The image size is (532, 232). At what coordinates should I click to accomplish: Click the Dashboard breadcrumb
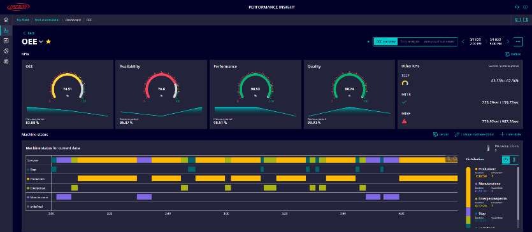[73, 20]
